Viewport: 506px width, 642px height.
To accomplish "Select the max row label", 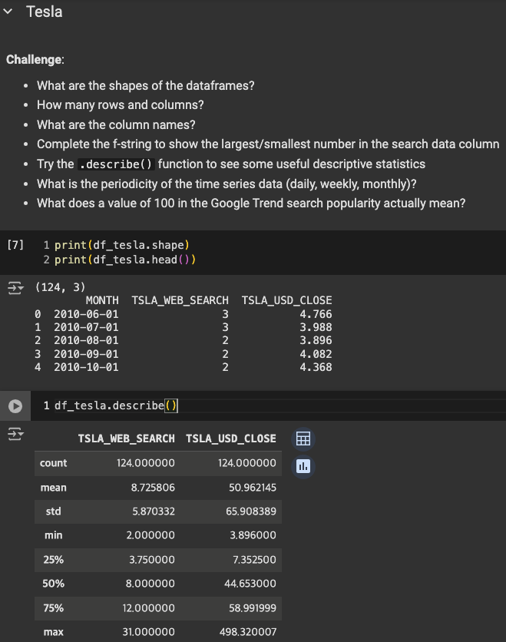I will pos(53,632).
